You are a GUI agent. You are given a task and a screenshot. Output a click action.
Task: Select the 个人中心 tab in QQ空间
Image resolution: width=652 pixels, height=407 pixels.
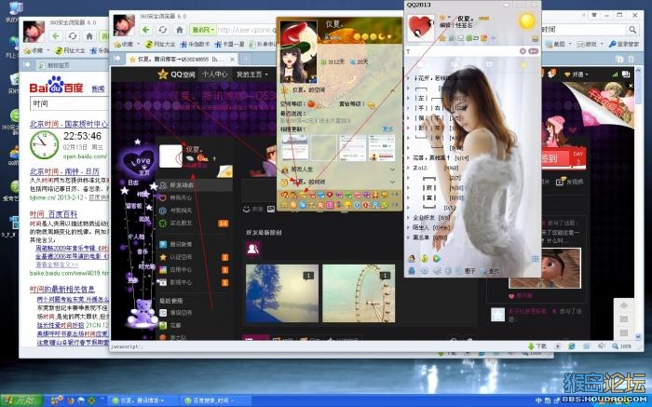pyautogui.click(x=214, y=75)
